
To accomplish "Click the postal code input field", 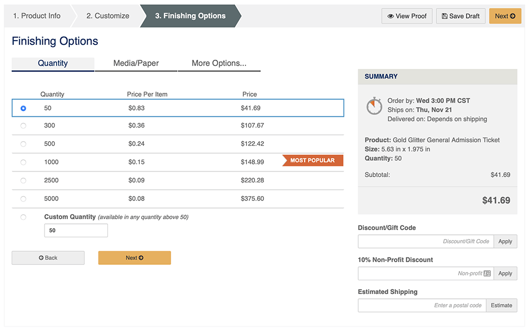I will (x=422, y=306).
